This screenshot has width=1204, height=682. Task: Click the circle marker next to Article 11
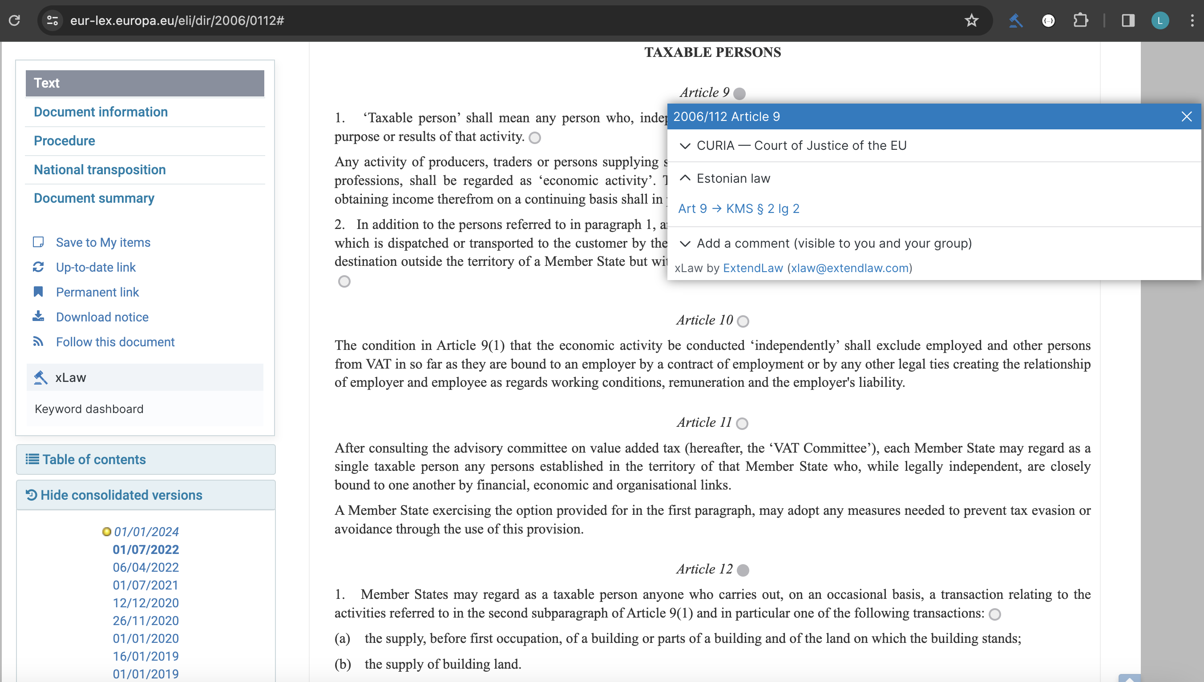(742, 423)
